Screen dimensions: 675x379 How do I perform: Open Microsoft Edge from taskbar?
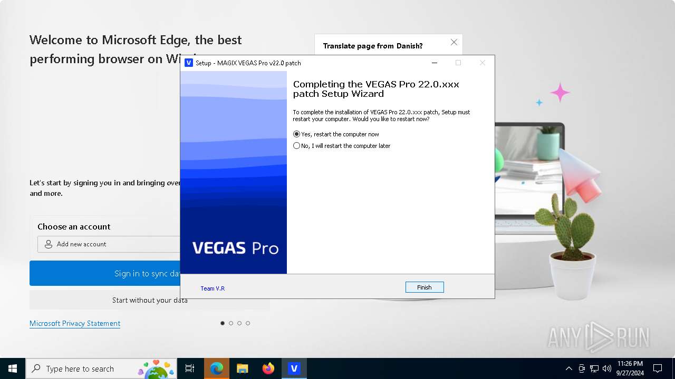(x=217, y=368)
